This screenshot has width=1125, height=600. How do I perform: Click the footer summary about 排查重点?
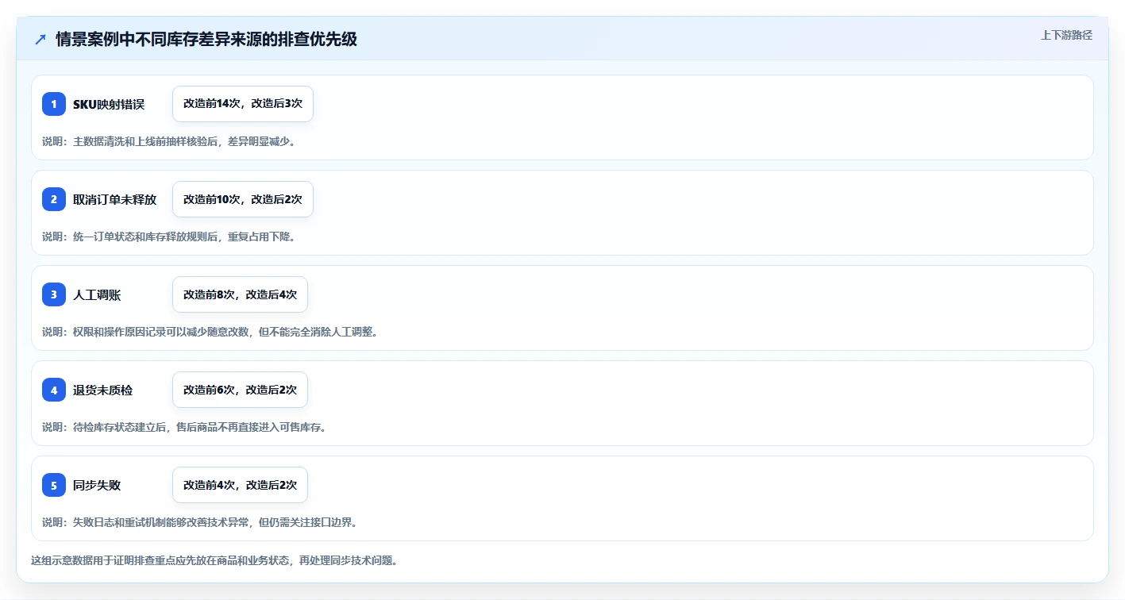[x=214, y=560]
